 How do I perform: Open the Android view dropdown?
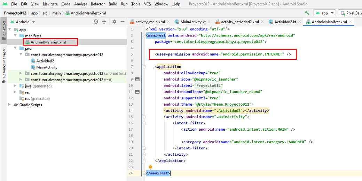point(23,22)
